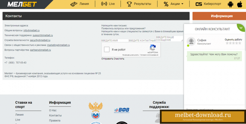The image size is (246, 124).
Task: Click the Отправить submit button
Action: 107,59
